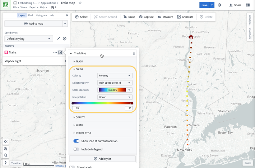Collapse the Track line styler section
Image resolution: width=255 pixels, height=168 pixels.
click(71, 53)
